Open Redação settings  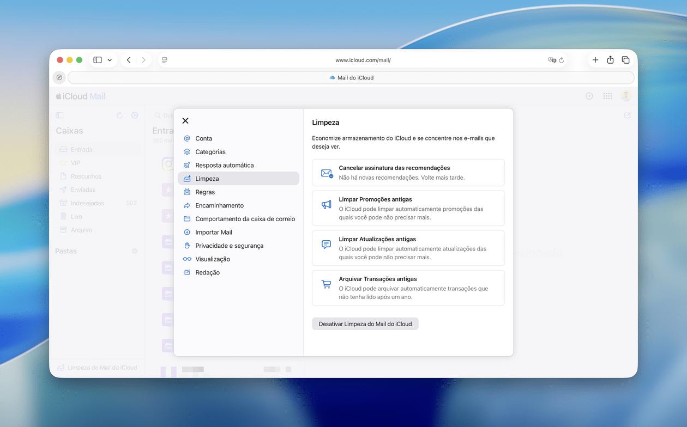pos(238,272)
